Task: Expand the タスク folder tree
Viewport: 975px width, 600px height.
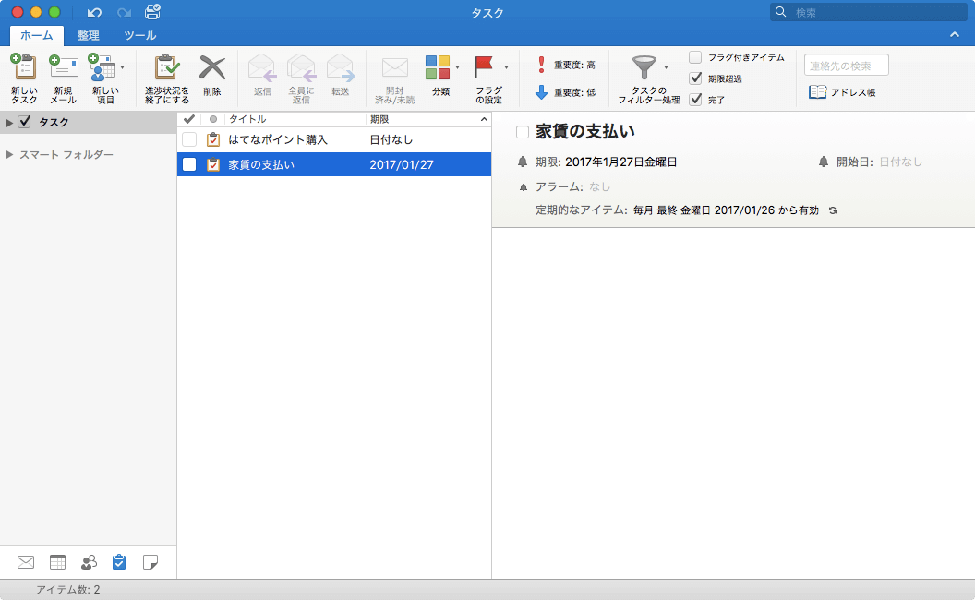Action: (9, 123)
